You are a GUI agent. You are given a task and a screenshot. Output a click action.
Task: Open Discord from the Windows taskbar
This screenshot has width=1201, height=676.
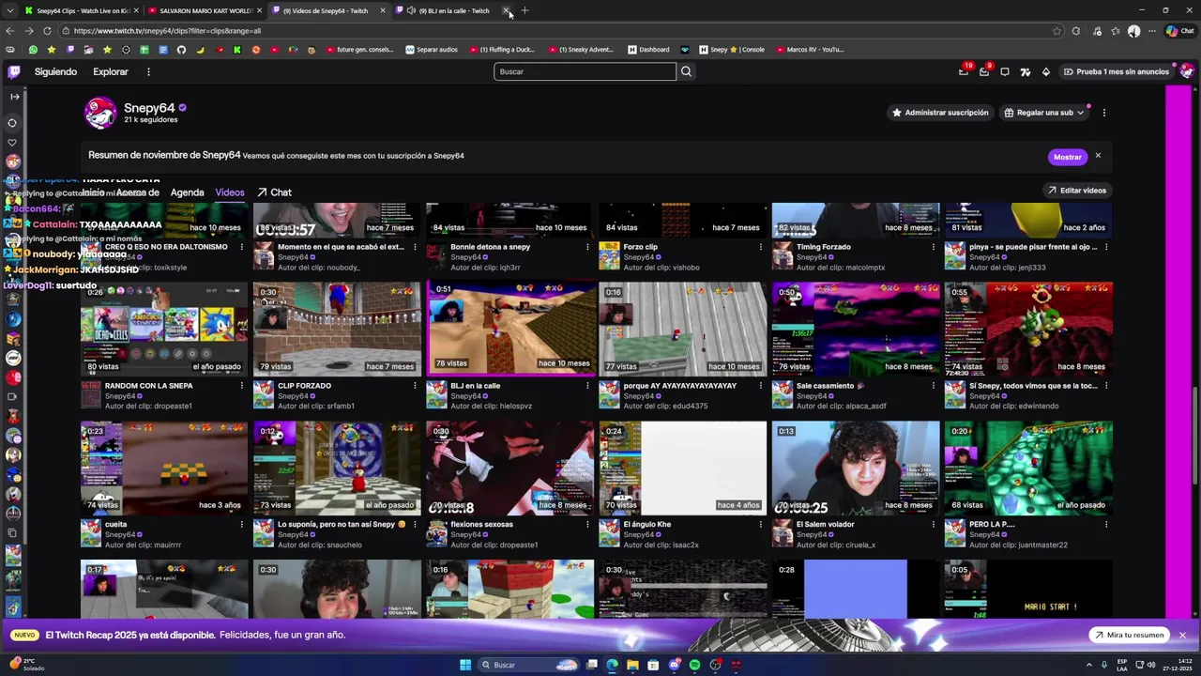[674, 665]
